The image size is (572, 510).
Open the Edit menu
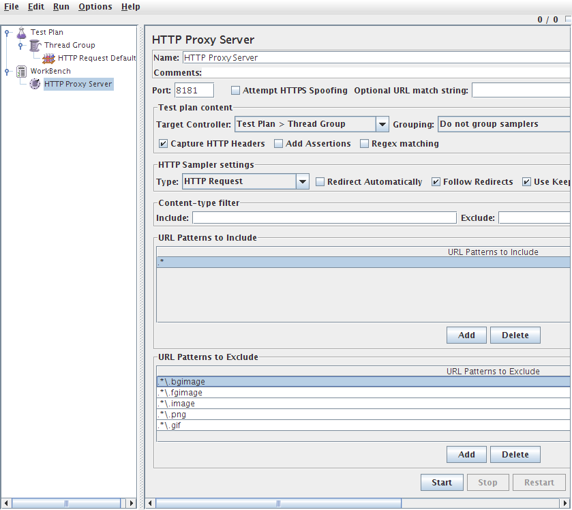pyautogui.click(x=36, y=7)
